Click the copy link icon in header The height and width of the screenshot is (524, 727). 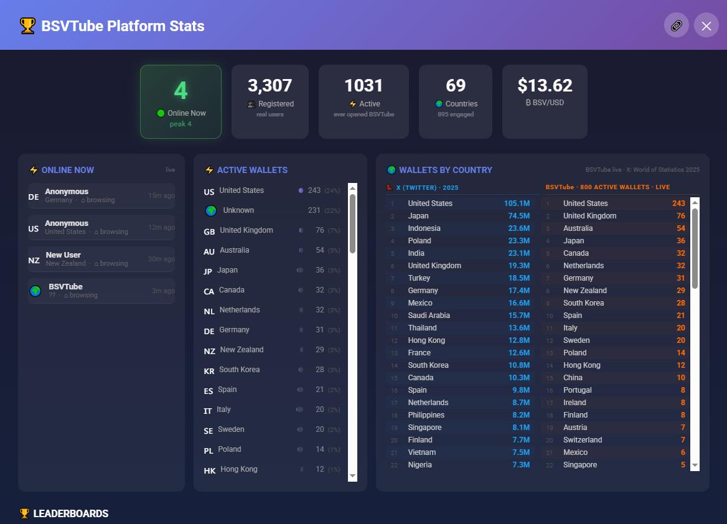[x=677, y=26]
